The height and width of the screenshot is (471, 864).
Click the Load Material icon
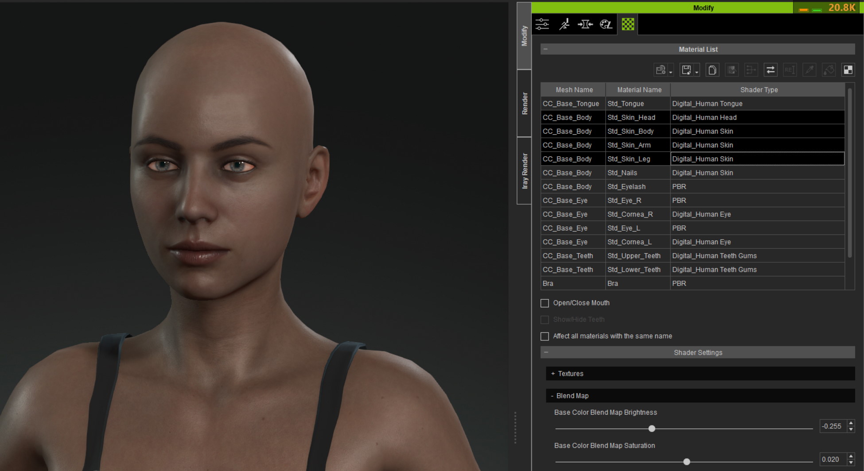(661, 70)
